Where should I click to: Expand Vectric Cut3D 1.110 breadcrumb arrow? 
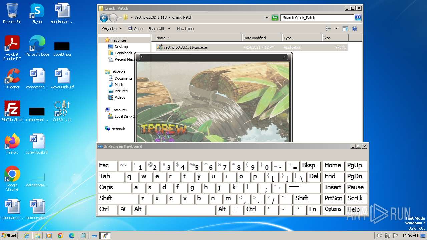169,18
